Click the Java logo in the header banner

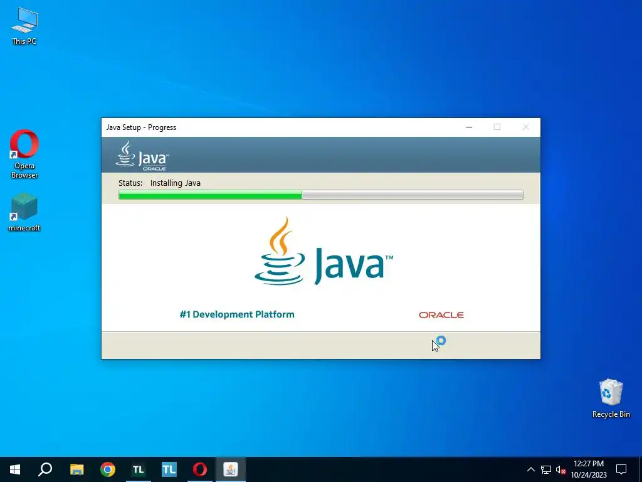[142, 156]
